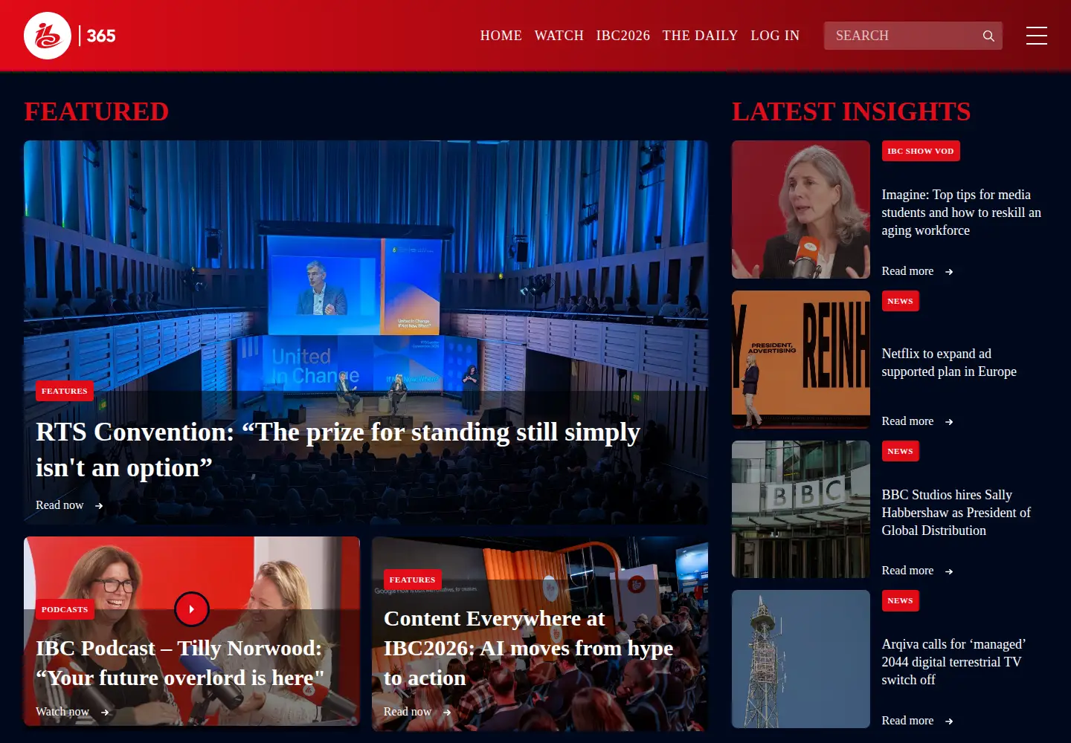Open the WATCH menu item

tap(559, 36)
